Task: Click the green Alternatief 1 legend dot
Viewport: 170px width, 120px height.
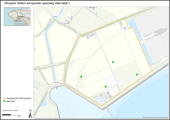Action: pos(4,101)
